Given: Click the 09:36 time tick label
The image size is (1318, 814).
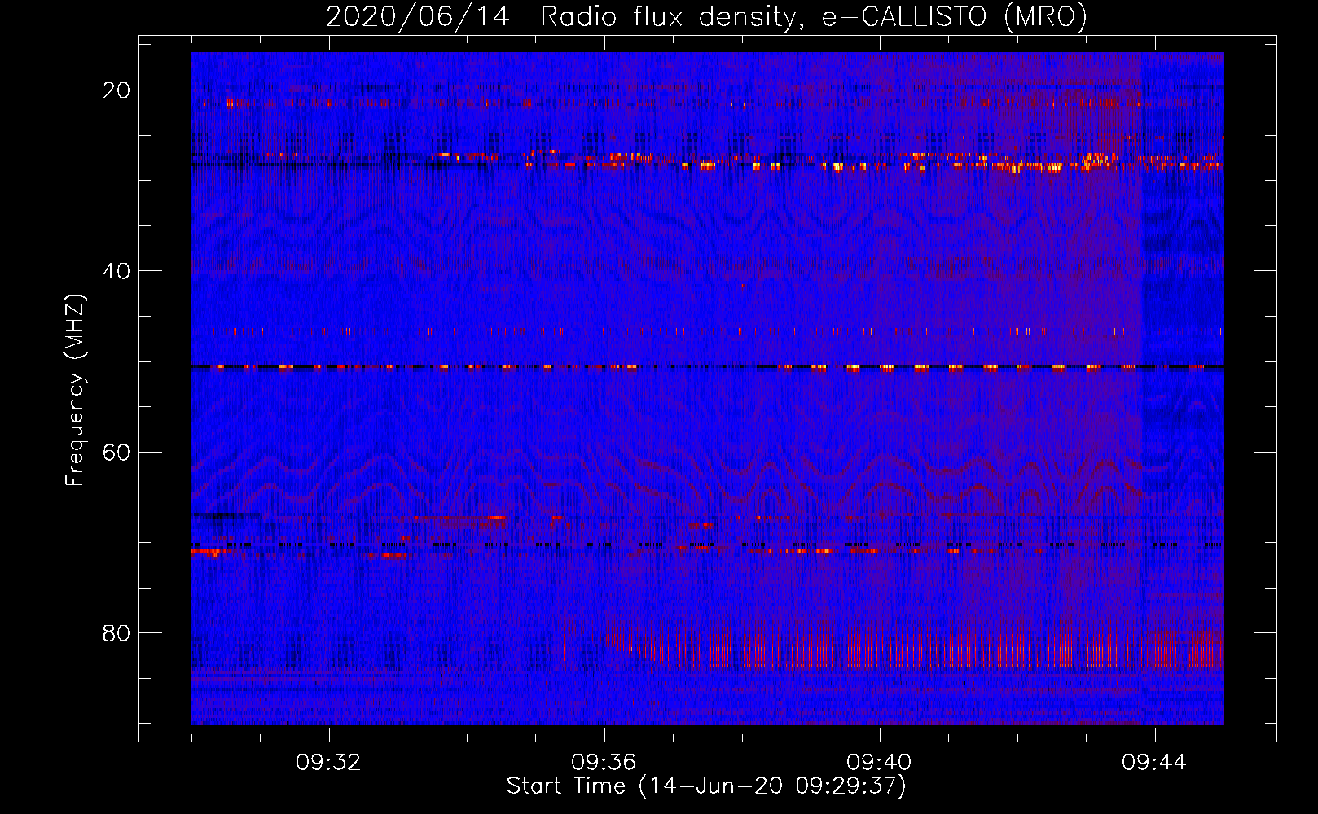Looking at the screenshot, I should 604,763.
